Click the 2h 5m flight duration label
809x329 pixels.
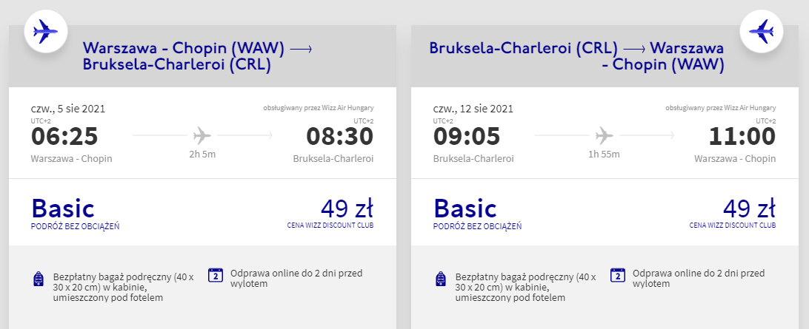[x=202, y=155]
